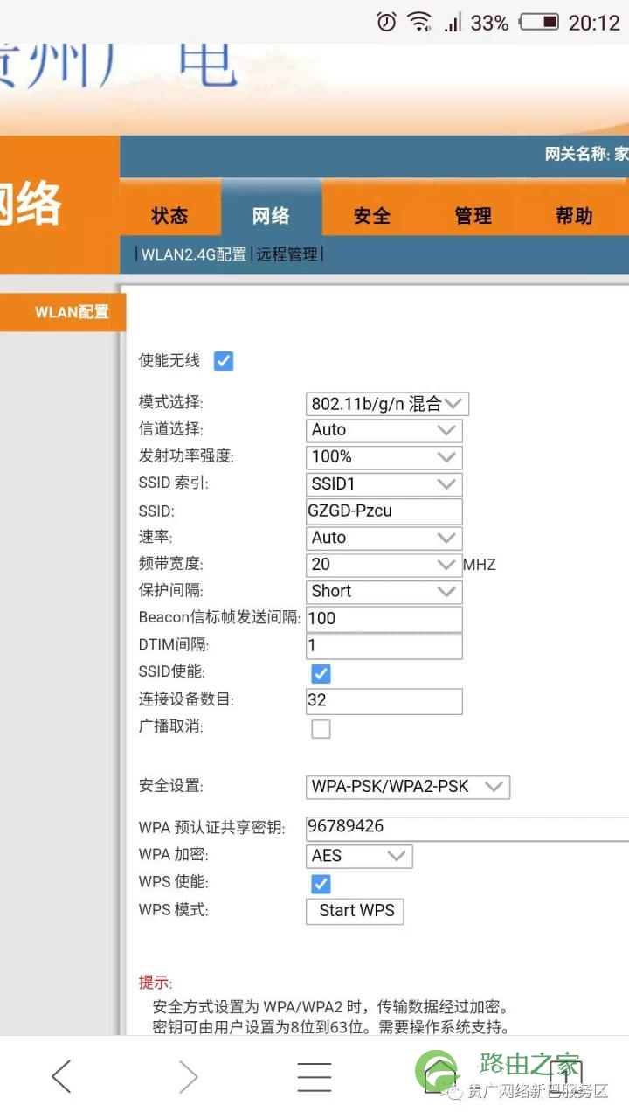This screenshot has height=1119, width=629.
Task: Open the WPA 加密 AES dropdown
Action: click(359, 856)
